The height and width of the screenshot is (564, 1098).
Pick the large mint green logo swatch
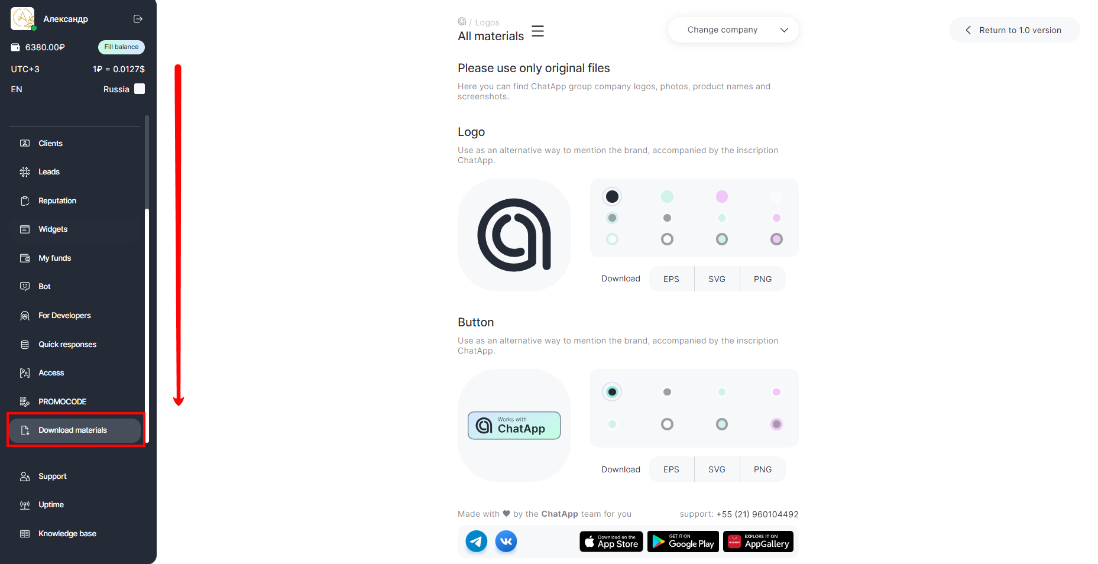pyautogui.click(x=667, y=196)
